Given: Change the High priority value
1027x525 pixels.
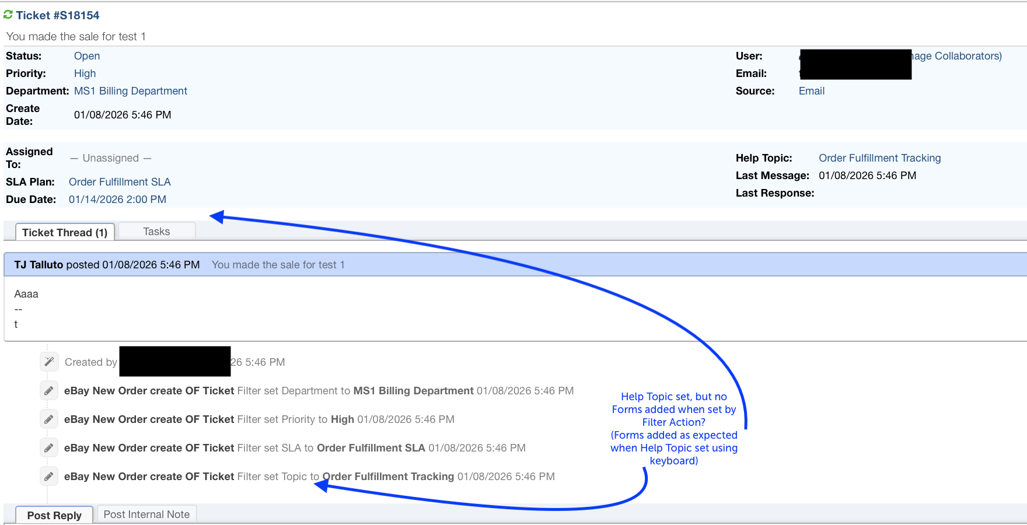Looking at the screenshot, I should click(85, 73).
